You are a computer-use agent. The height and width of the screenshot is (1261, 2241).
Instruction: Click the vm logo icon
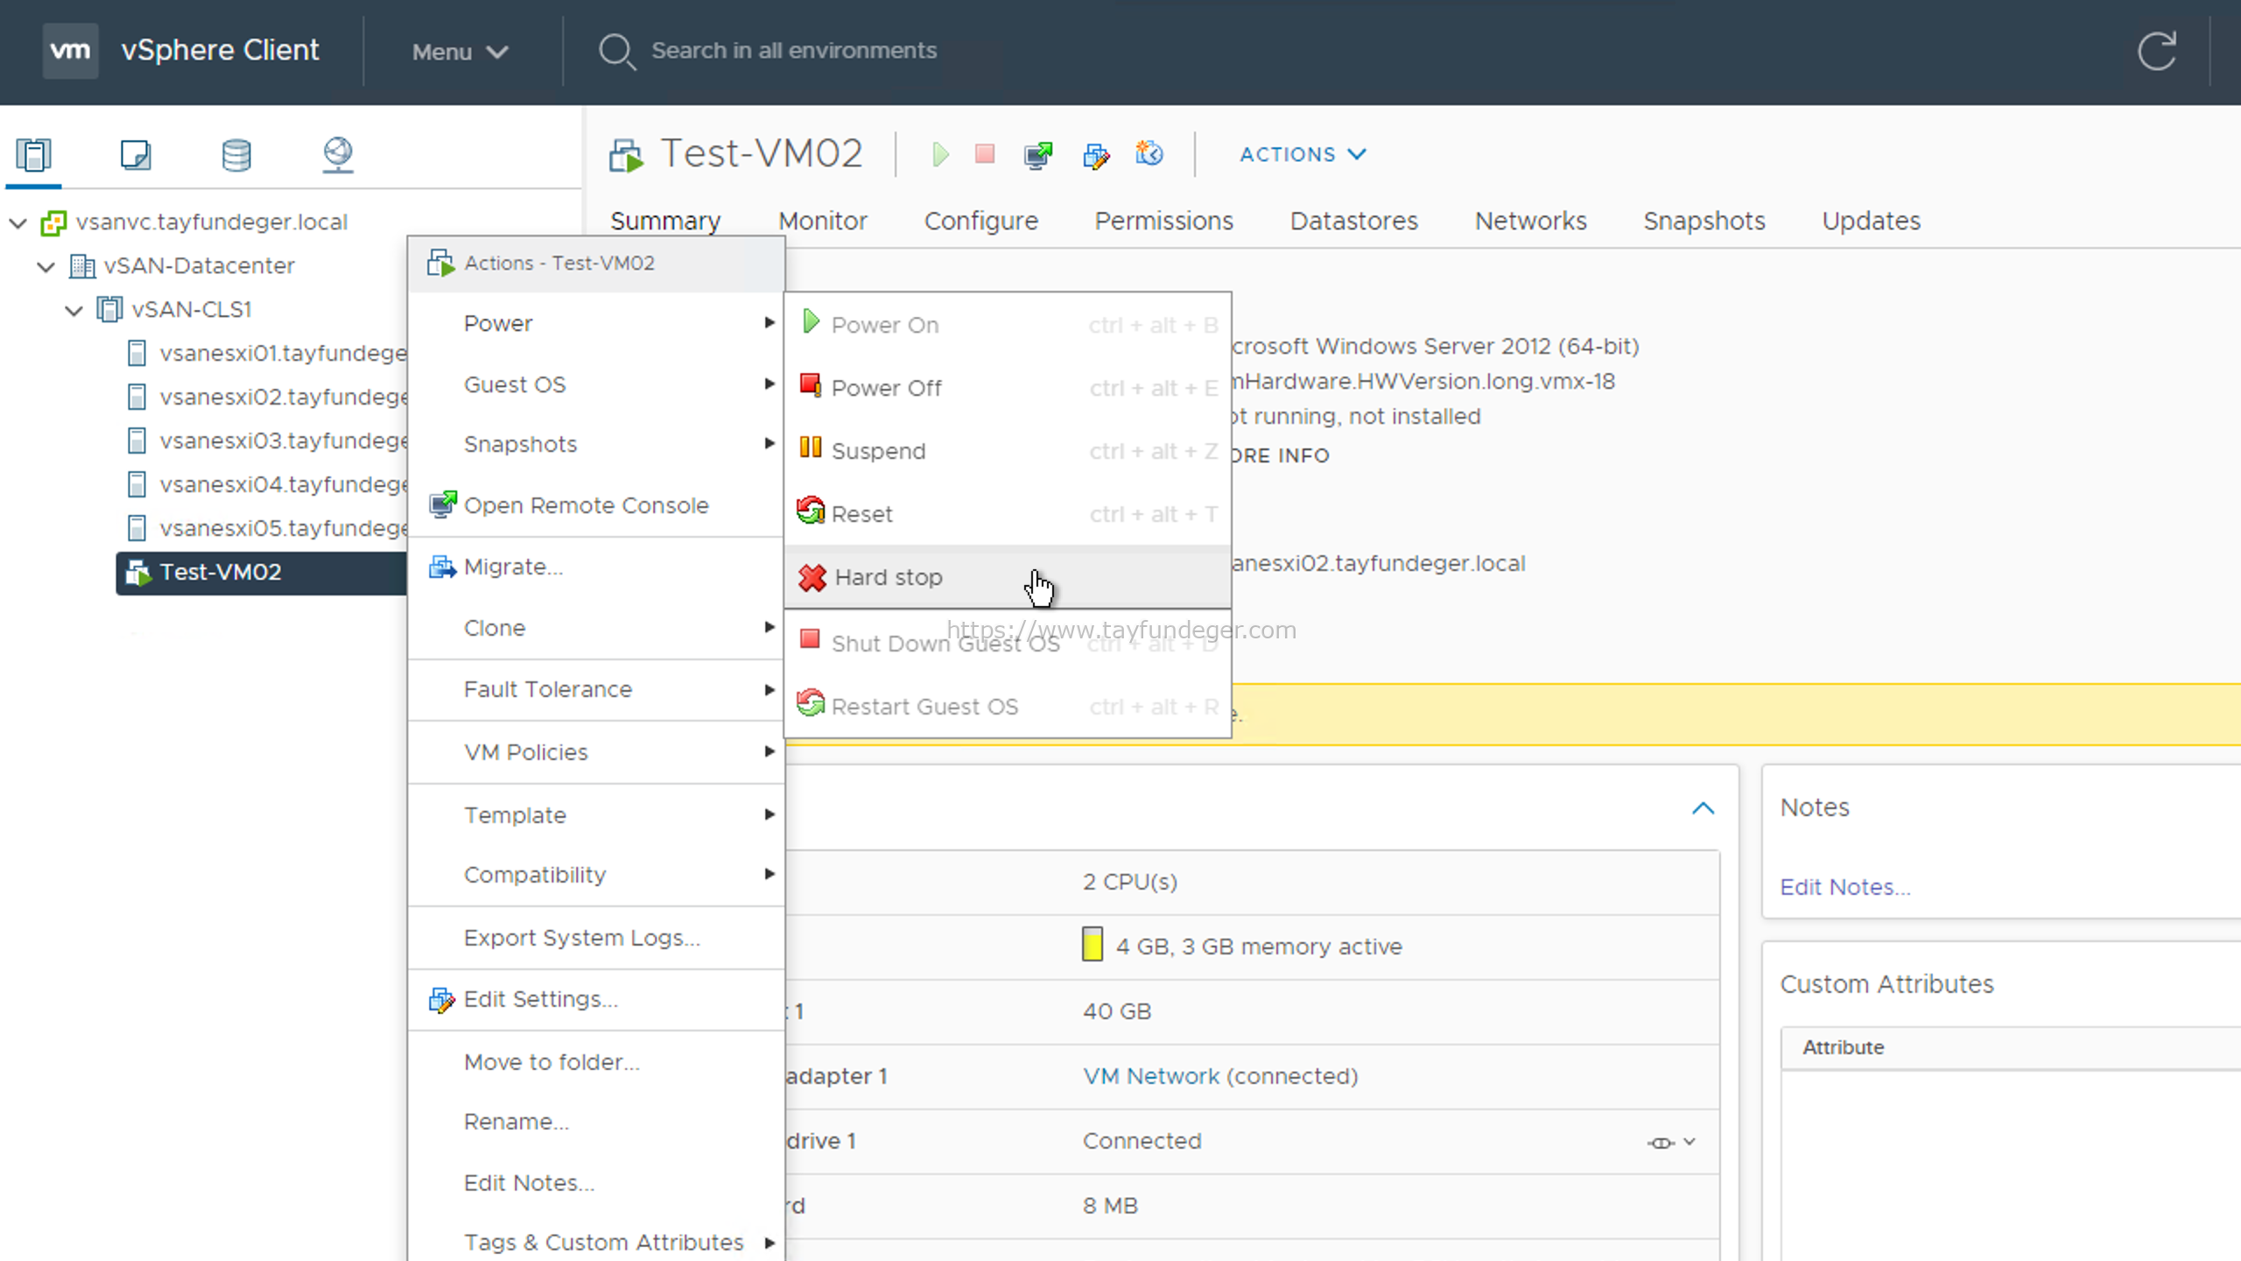click(x=70, y=51)
